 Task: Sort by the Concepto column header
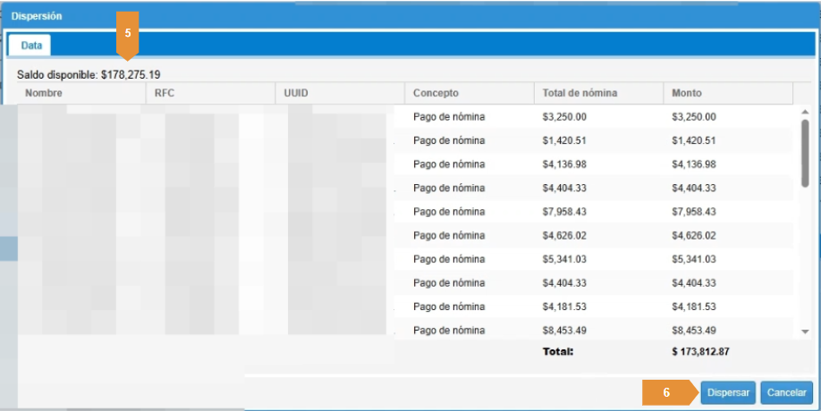coord(436,93)
